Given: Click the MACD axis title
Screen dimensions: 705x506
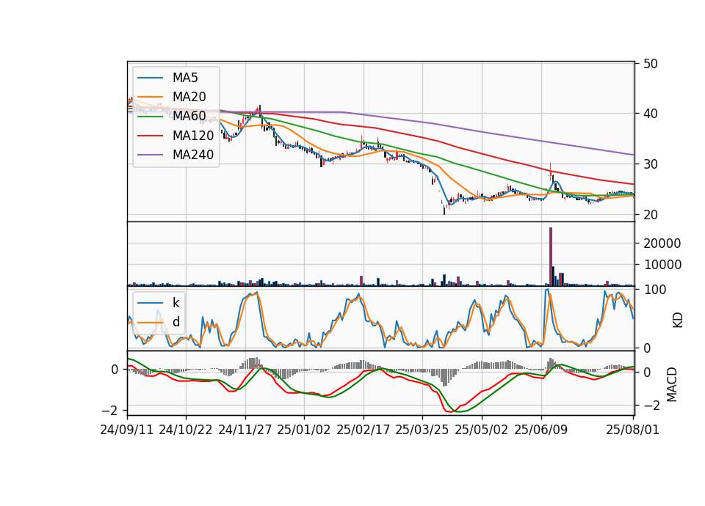Looking at the screenshot, I should 672,384.
